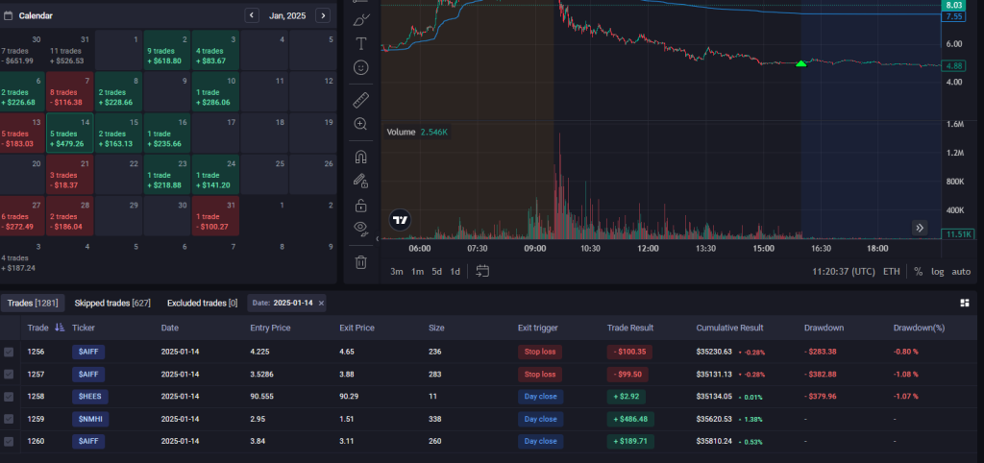Viewport: 984px width, 463px height.
Task: Click + $486.48 trade result
Action: point(630,419)
